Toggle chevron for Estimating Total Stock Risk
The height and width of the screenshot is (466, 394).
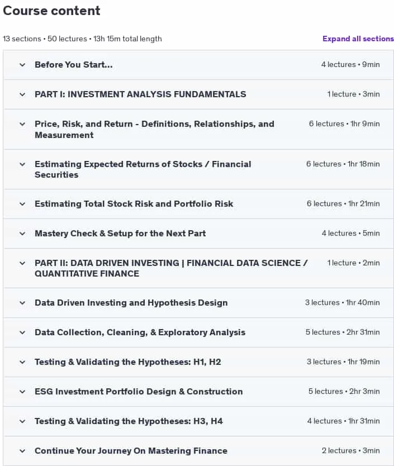pos(22,204)
